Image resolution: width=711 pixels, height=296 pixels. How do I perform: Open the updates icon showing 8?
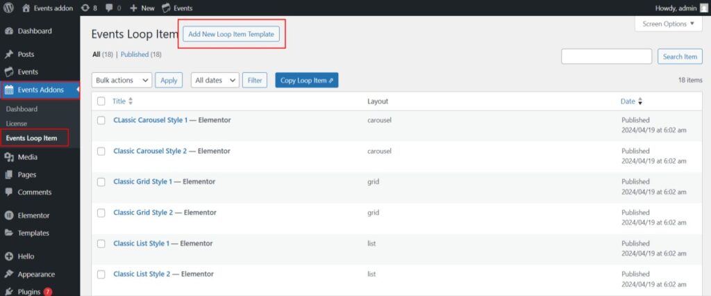pyautogui.click(x=88, y=8)
